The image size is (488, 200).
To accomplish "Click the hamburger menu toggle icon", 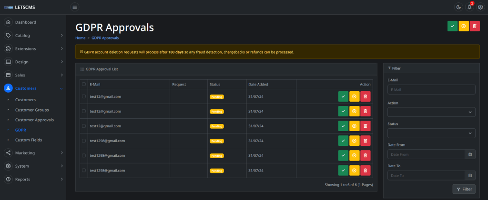I will pos(75,7).
